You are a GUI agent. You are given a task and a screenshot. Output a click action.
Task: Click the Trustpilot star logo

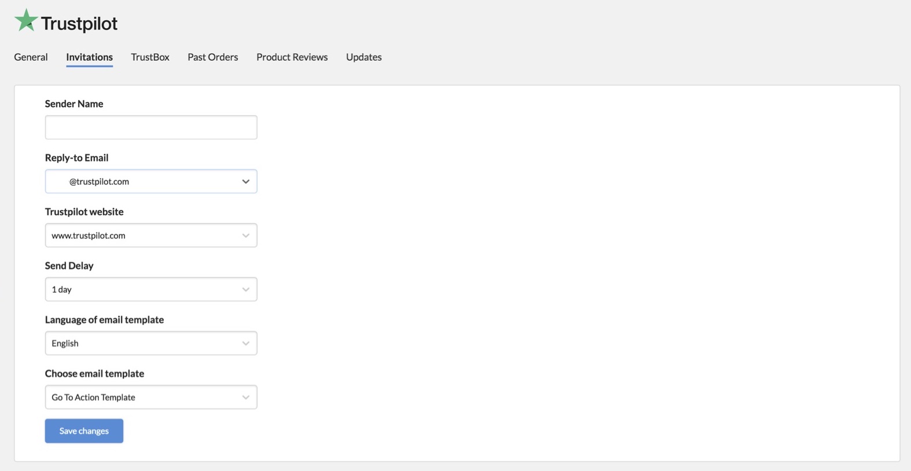26,20
